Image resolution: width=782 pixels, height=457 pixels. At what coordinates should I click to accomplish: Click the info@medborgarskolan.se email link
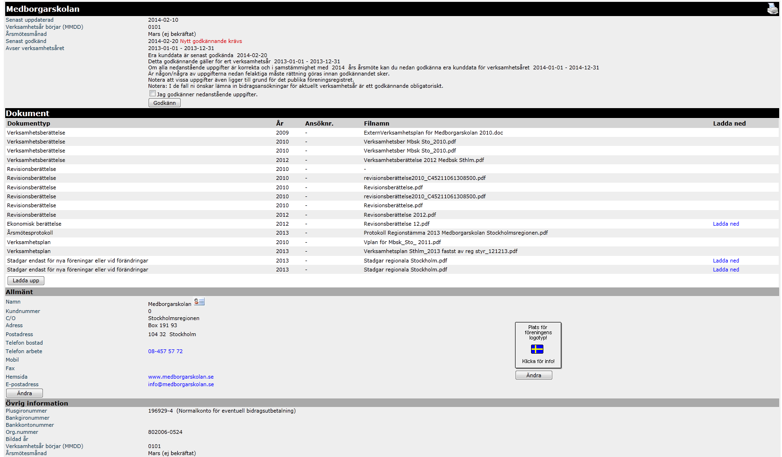181,384
